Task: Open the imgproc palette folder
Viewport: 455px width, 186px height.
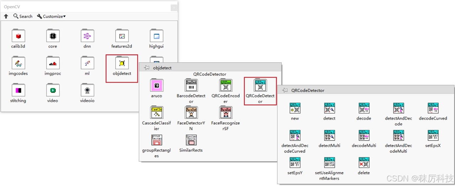Action: (x=53, y=63)
